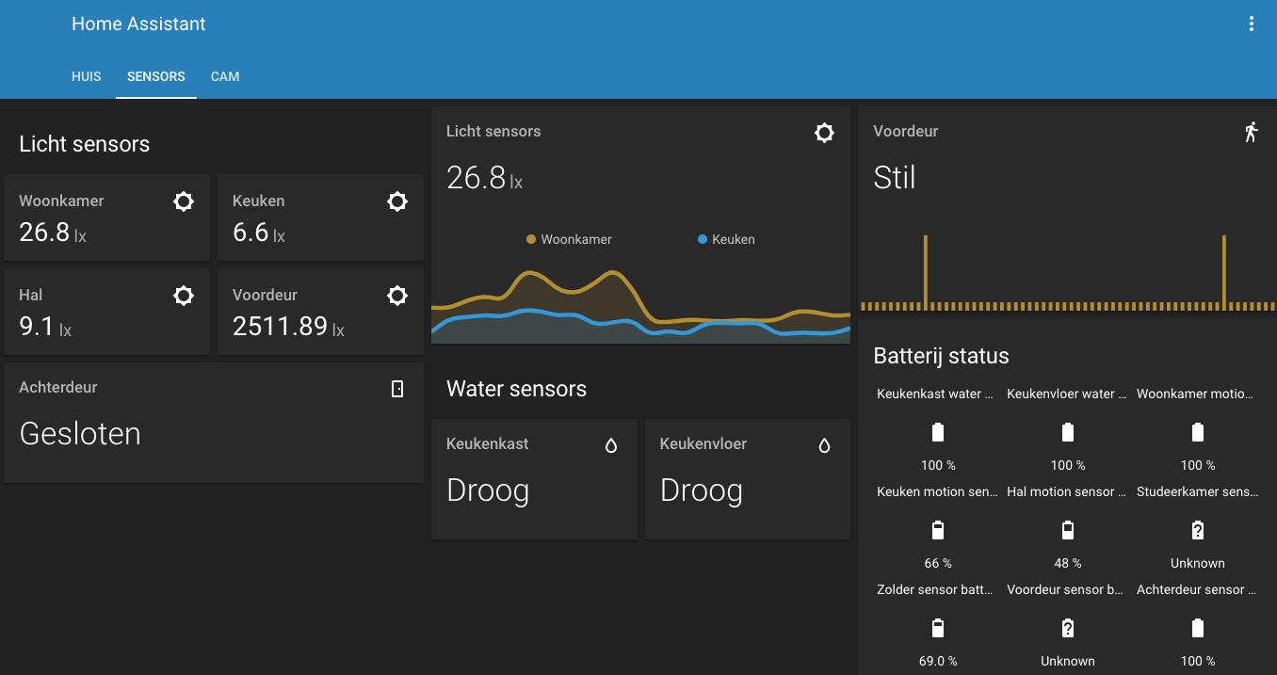The image size is (1277, 675).
Task: Click the Voordeur motion walking icon
Action: [1251, 132]
